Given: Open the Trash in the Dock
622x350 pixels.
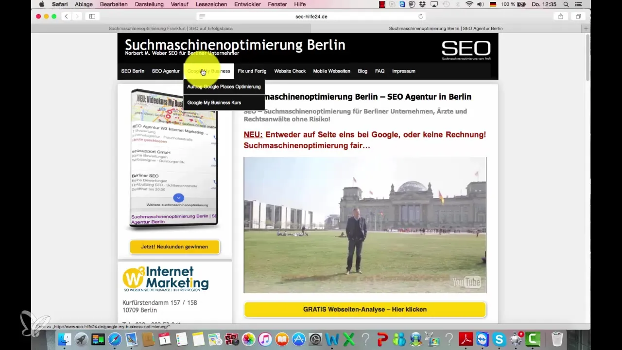Looking at the screenshot, I should coord(557,339).
